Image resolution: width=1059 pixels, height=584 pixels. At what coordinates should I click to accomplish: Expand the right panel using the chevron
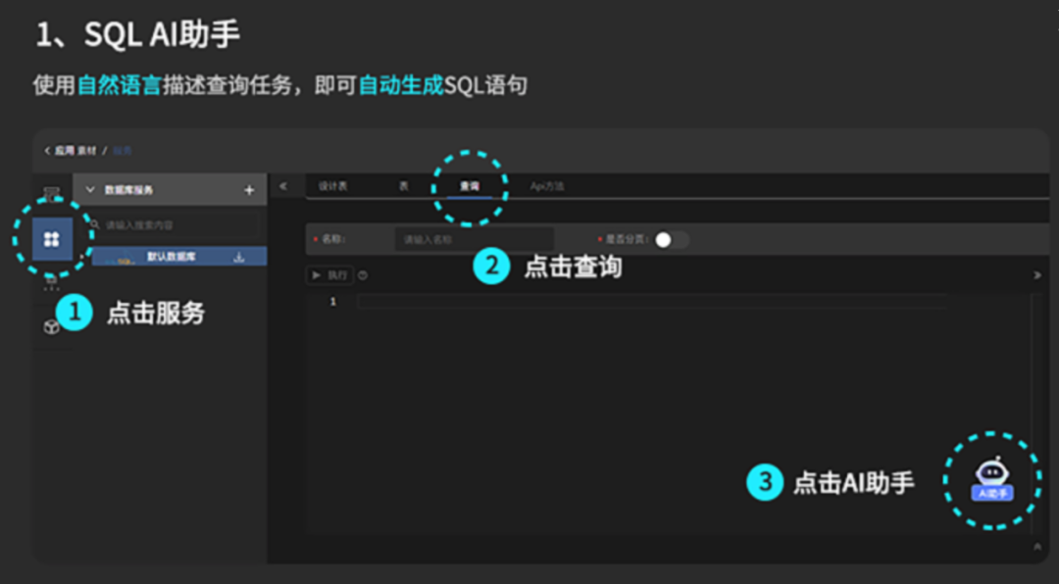tap(1037, 276)
